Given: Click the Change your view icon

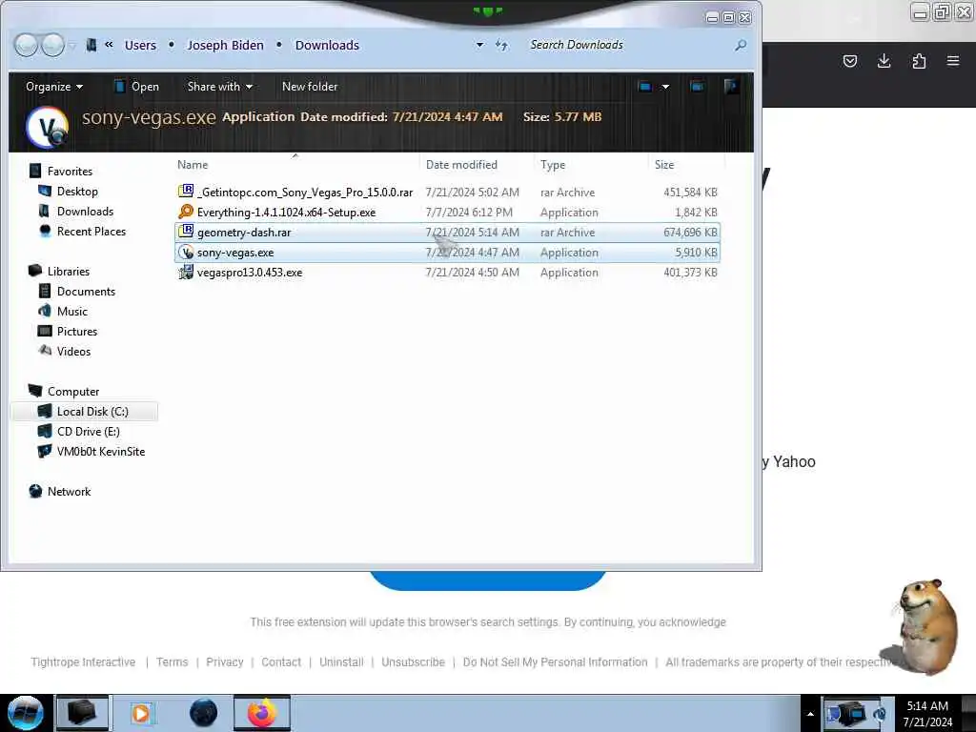Looking at the screenshot, I should pyautogui.click(x=645, y=87).
